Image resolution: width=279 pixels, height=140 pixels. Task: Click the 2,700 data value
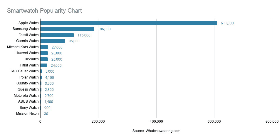pyautogui.click(x=49, y=96)
